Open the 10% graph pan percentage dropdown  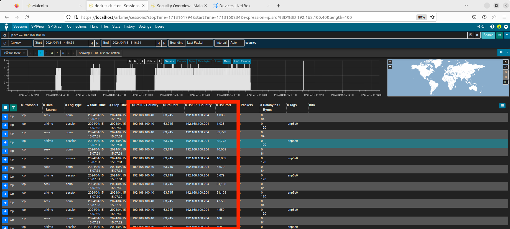pos(151,61)
